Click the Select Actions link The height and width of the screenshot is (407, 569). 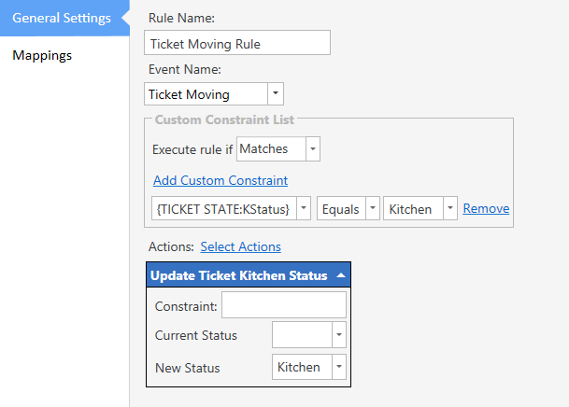click(240, 246)
